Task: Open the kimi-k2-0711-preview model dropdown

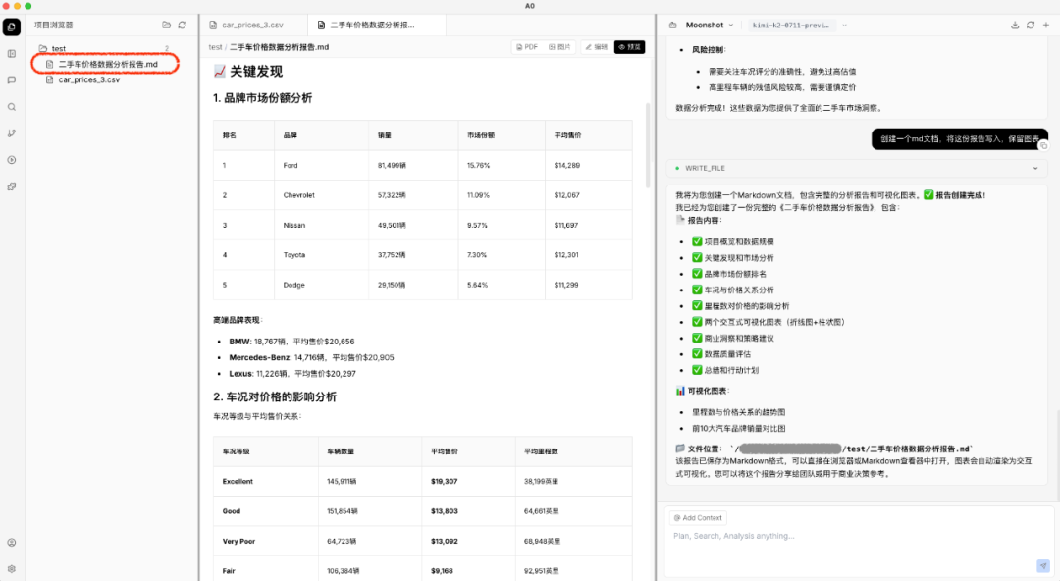Action: click(798, 25)
